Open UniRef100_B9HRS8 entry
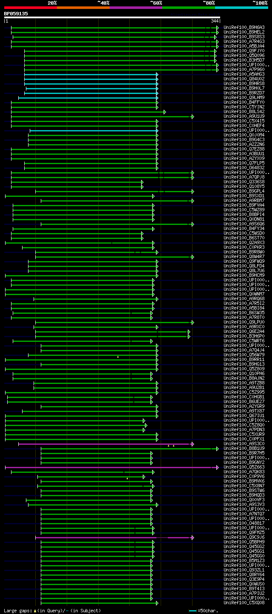The height and width of the screenshot is (614, 272). point(244,84)
